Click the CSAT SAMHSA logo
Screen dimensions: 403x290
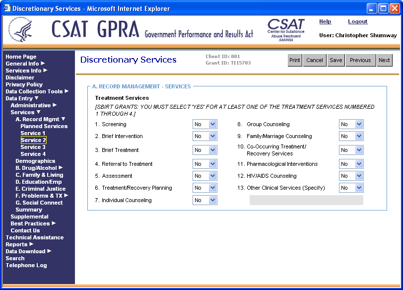(286, 30)
